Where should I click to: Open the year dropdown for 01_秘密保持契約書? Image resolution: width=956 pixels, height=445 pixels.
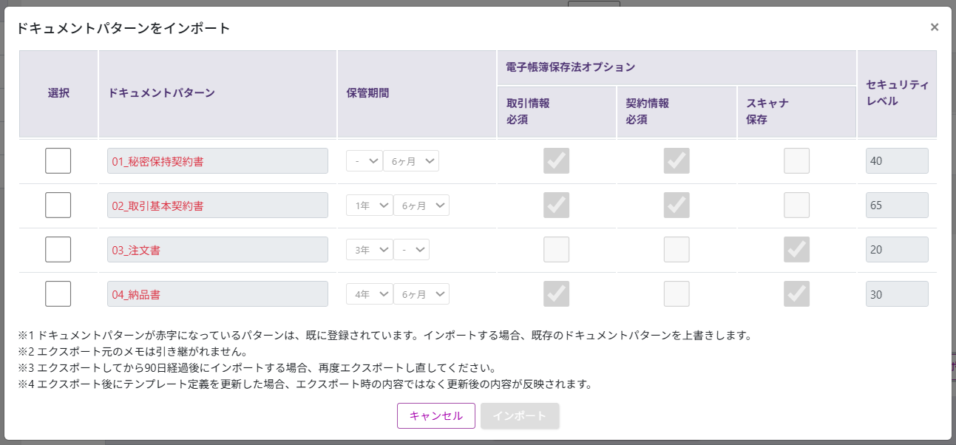(365, 161)
